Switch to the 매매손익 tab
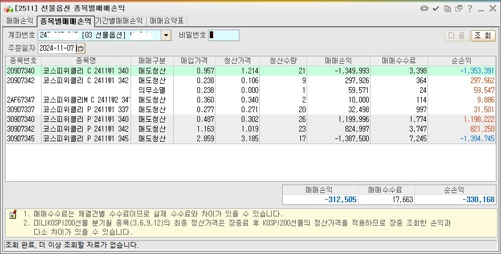The height and width of the screenshot is (254, 501). pos(19,21)
